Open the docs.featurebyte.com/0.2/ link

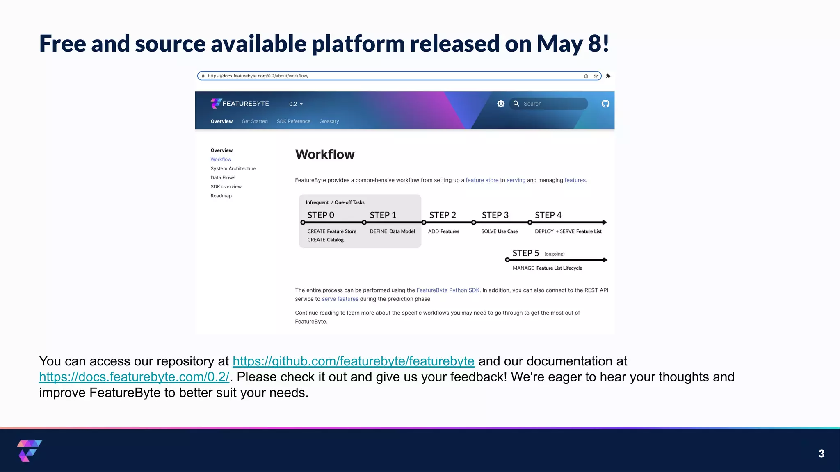click(134, 377)
